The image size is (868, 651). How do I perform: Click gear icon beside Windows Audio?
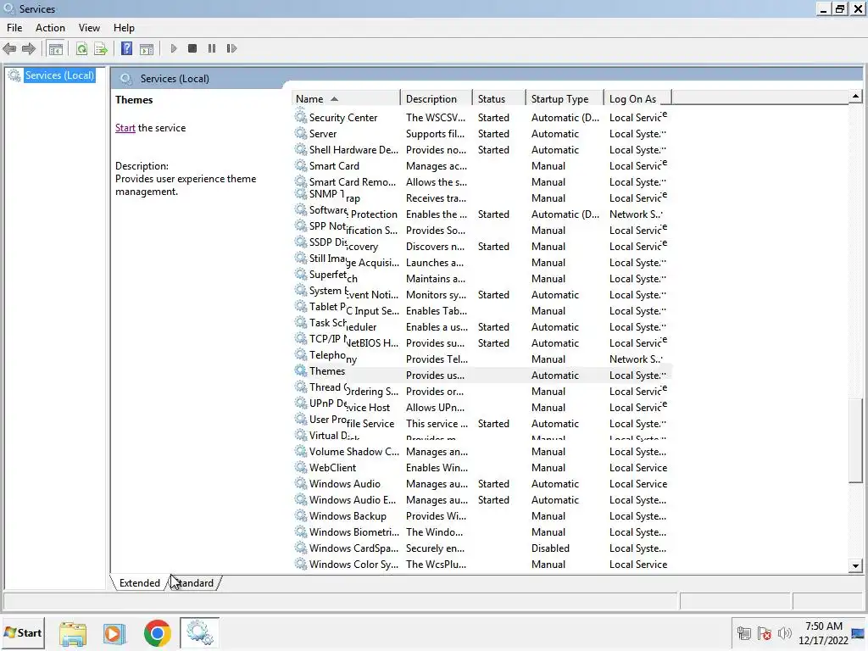point(301,483)
